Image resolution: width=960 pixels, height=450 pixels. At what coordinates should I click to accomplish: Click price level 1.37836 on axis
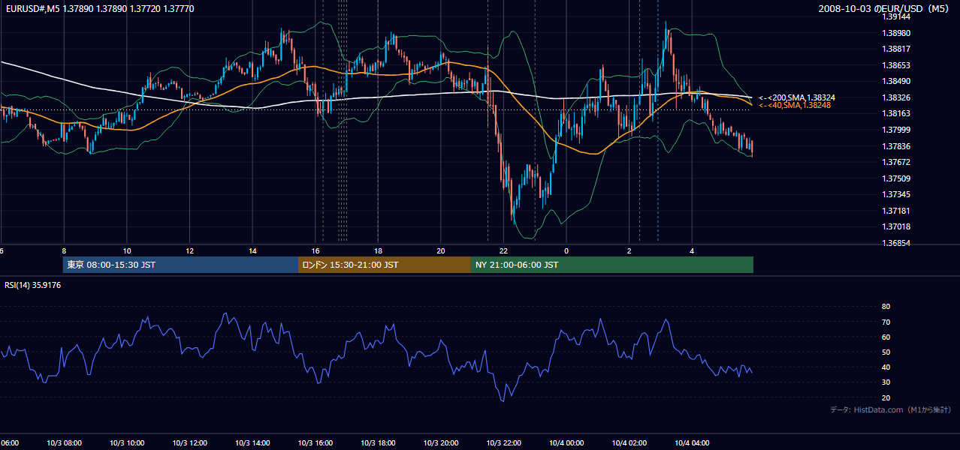click(897, 146)
